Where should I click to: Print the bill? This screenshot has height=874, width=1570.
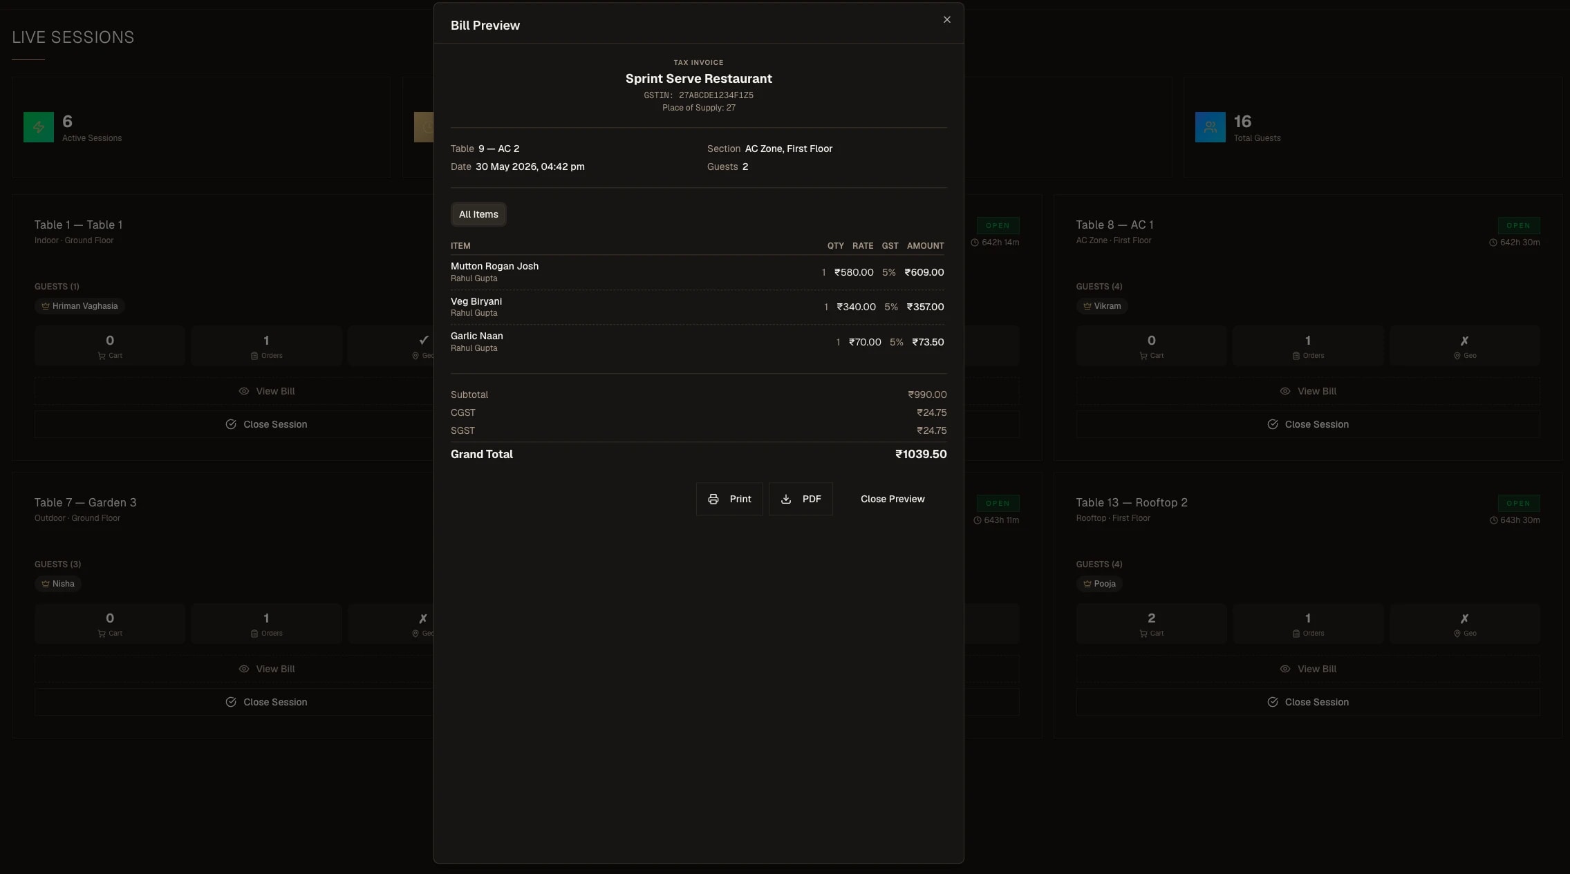click(x=729, y=499)
